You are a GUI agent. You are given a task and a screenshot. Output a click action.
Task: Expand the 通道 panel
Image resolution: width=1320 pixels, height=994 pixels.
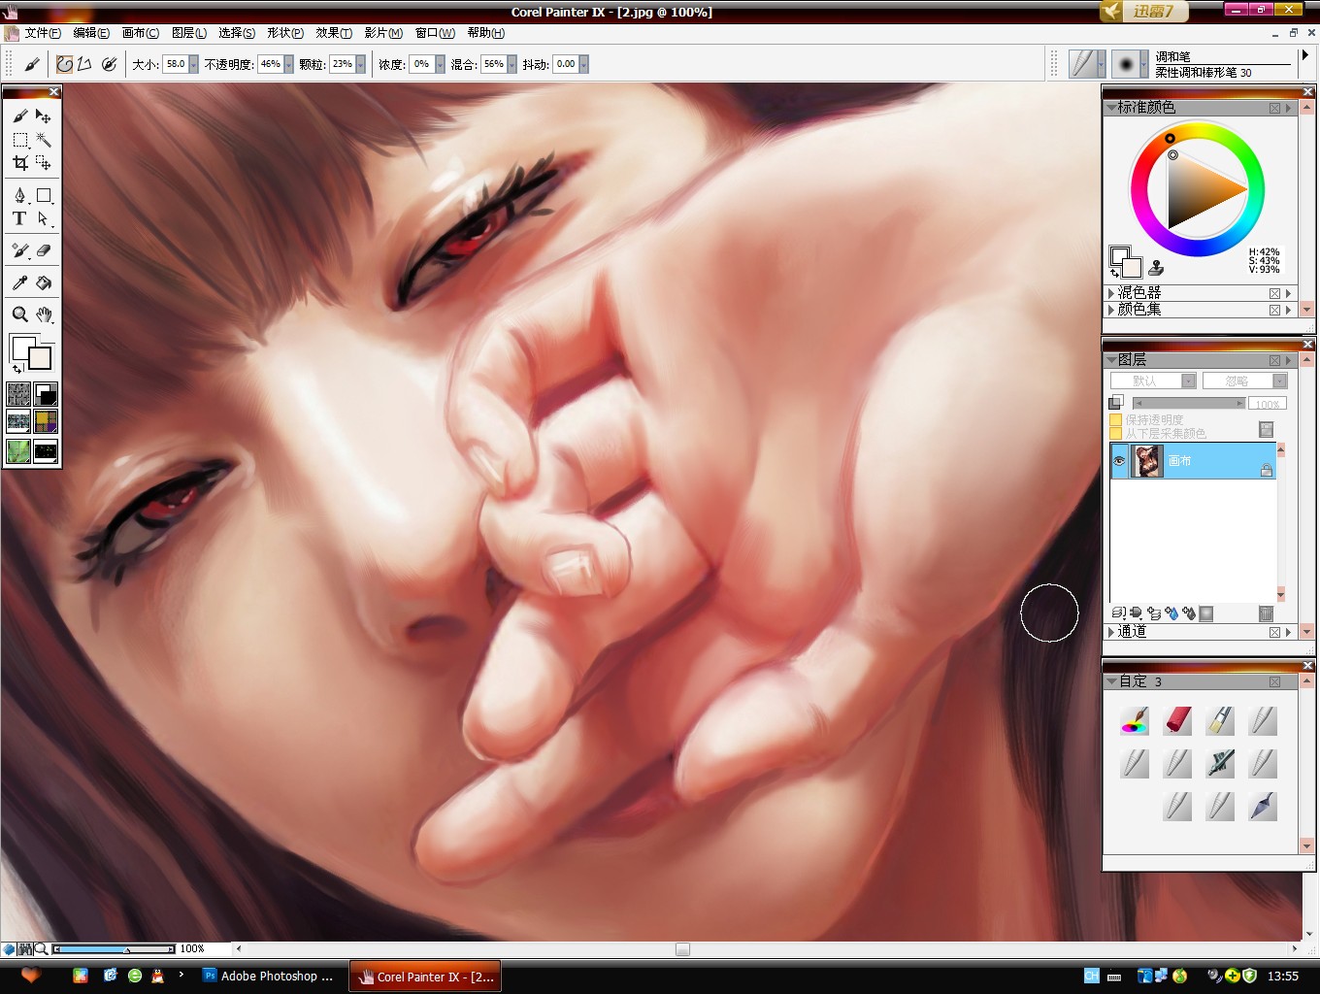(1111, 632)
